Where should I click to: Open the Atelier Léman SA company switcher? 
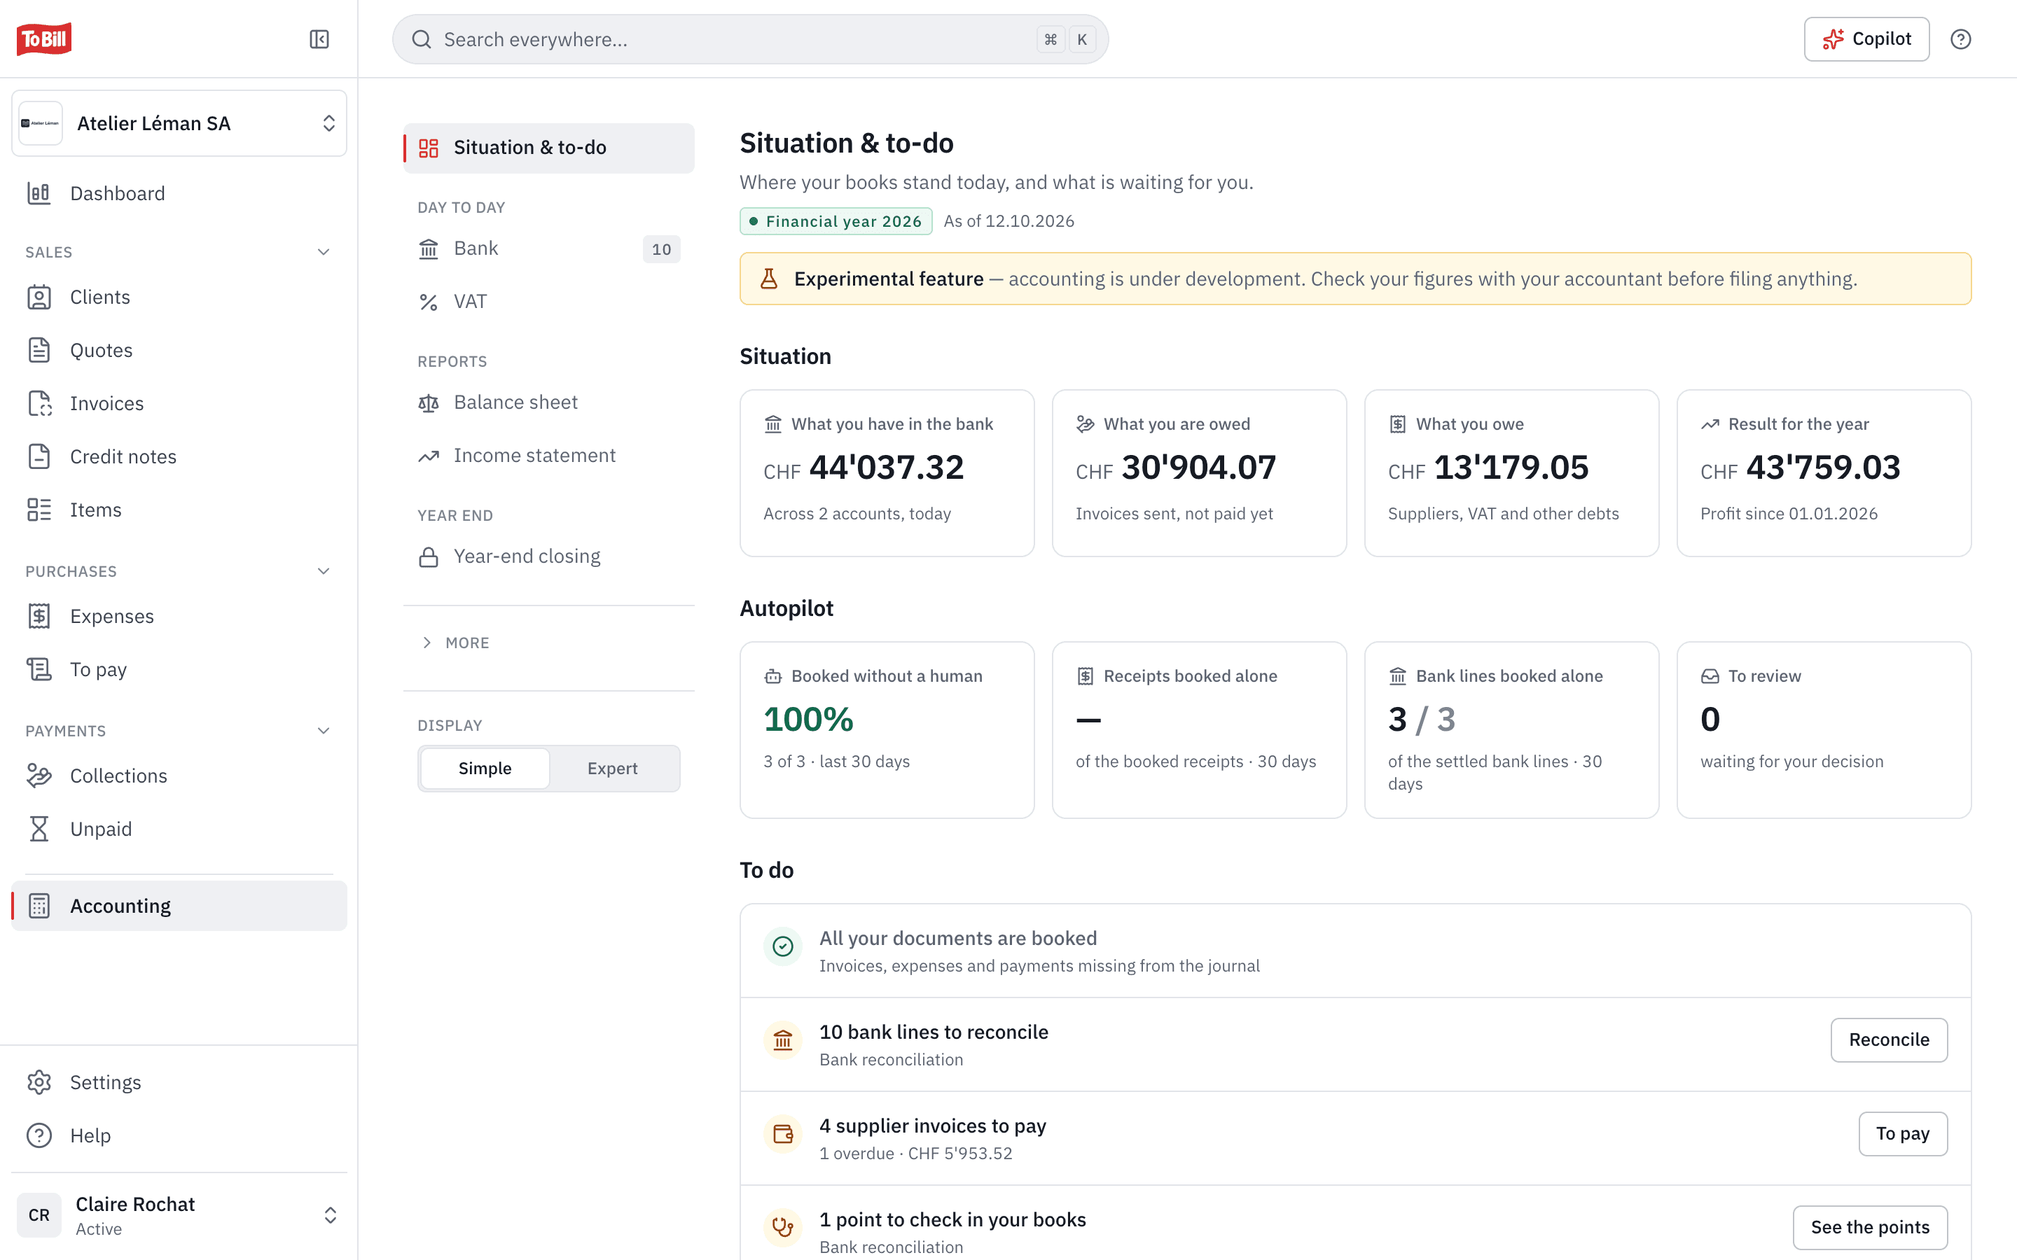click(x=179, y=123)
